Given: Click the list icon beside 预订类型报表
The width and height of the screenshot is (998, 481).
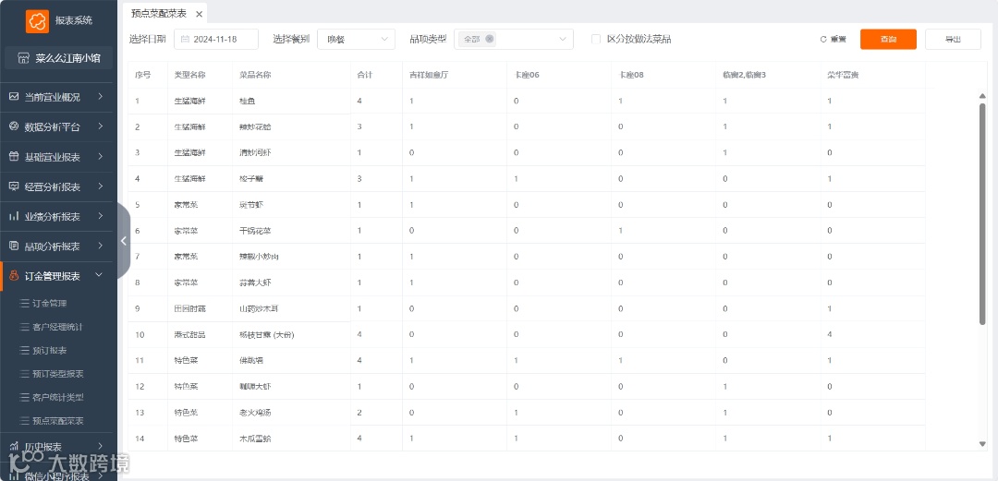Looking at the screenshot, I should pyautogui.click(x=25, y=374).
